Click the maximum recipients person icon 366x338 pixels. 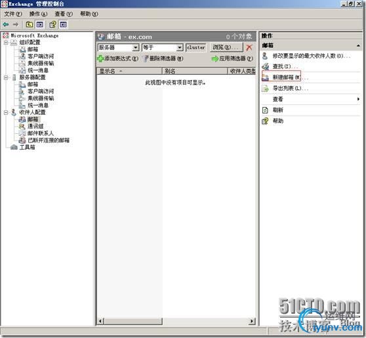coord(265,56)
